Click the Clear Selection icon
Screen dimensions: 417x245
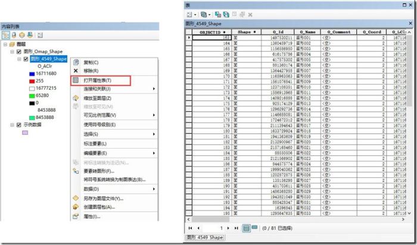[234, 15]
